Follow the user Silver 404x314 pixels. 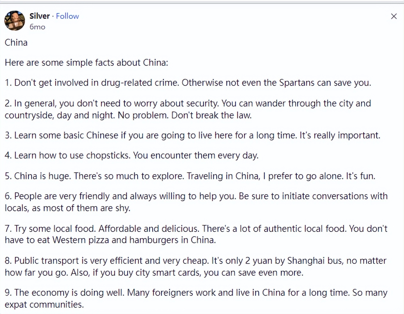[x=67, y=16]
